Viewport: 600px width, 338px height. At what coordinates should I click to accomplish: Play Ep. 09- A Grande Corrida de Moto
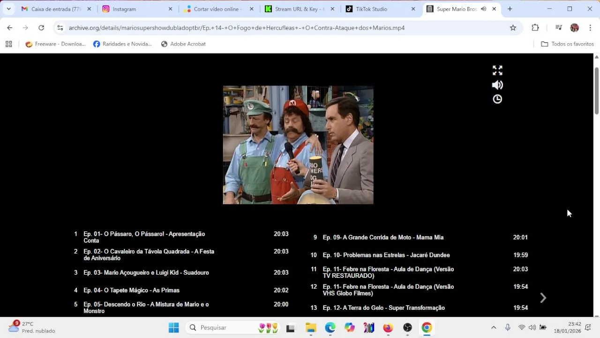click(x=420, y=237)
